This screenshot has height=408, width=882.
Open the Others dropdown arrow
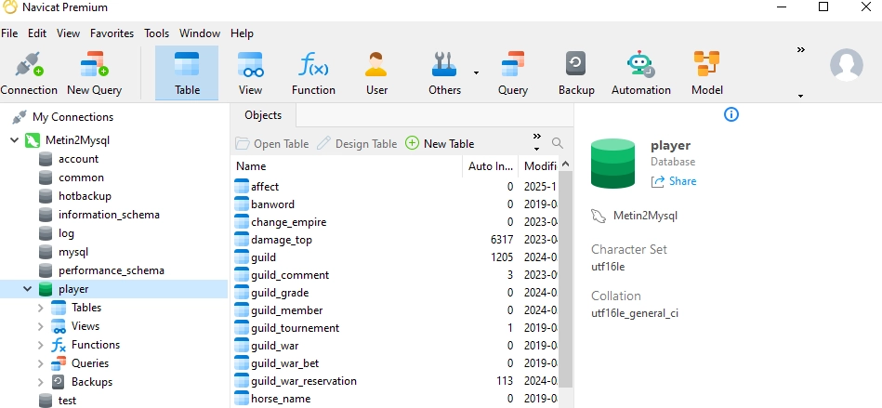476,72
